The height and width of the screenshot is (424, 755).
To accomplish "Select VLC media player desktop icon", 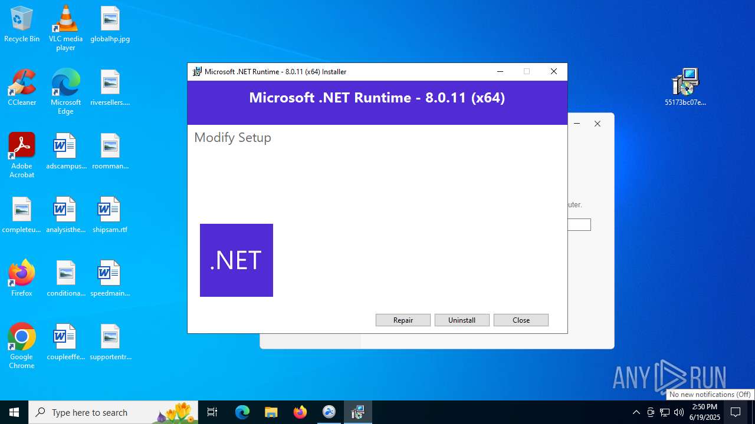I will (x=65, y=28).
